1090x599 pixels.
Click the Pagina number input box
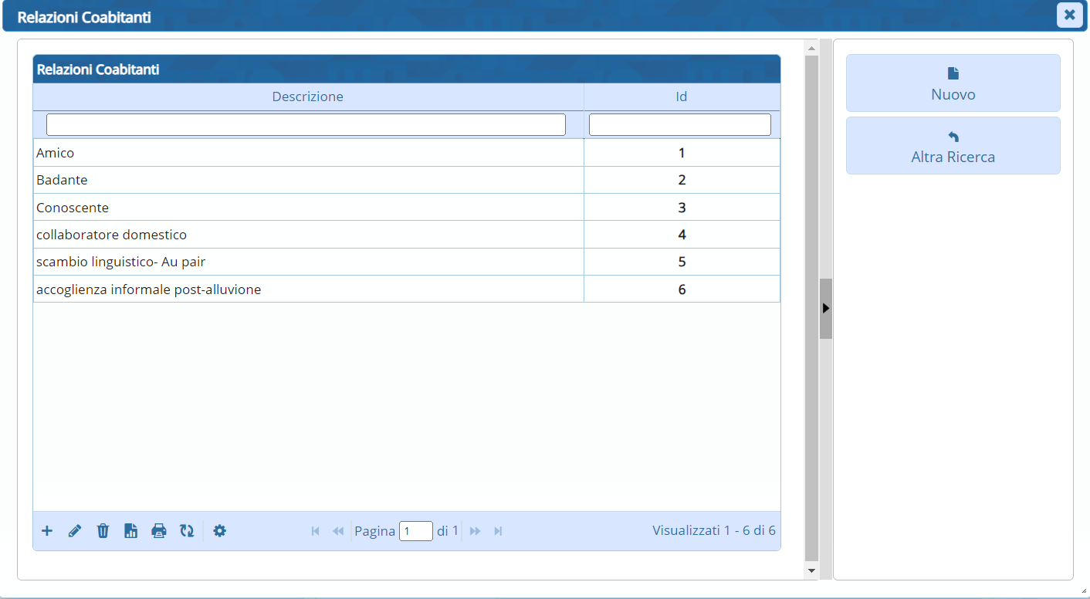click(x=415, y=531)
